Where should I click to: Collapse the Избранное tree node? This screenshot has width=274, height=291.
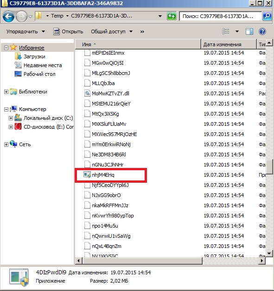coord(6,48)
